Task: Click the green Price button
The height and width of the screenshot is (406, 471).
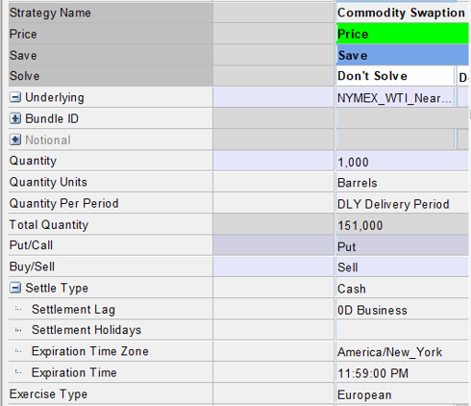Action: [x=403, y=34]
